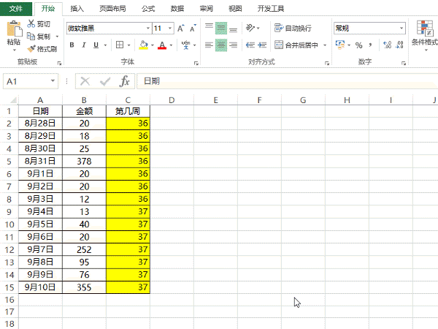The image size is (438, 329).
Task: Expand border options arrow
Action: click(128, 45)
